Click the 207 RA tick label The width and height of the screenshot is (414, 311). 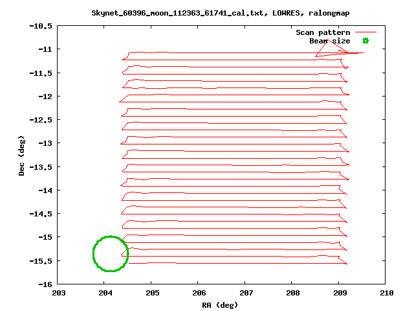click(x=246, y=293)
